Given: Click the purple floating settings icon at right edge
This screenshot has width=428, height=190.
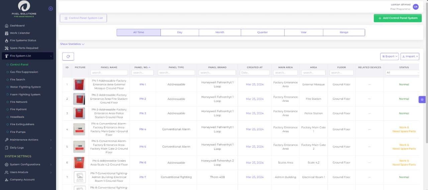Looking at the screenshot, I should click(x=422, y=99).
